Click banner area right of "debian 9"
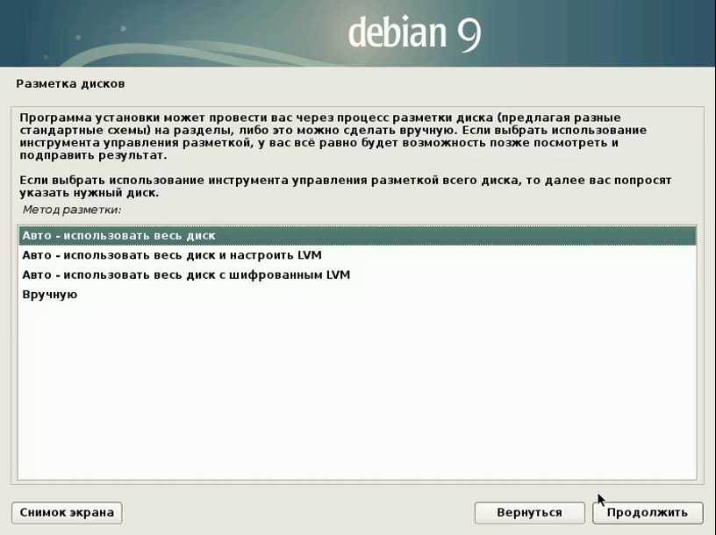Screen dimensions: 716x535 pos(605,33)
